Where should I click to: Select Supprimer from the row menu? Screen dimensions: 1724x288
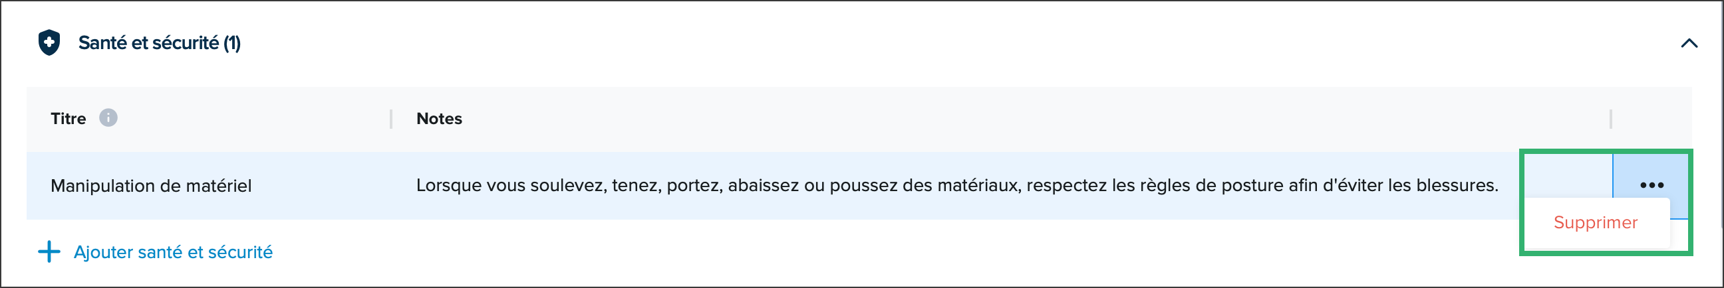coord(1596,222)
